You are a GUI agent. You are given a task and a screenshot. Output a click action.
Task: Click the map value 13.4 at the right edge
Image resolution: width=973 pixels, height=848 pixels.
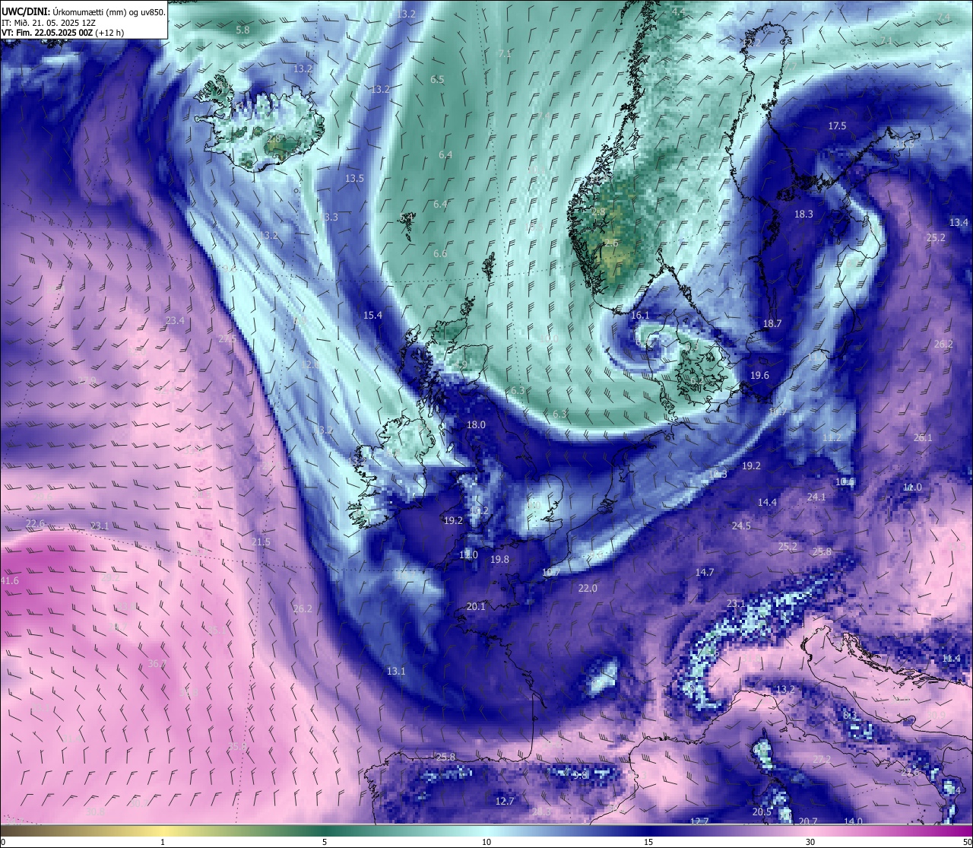point(959,222)
